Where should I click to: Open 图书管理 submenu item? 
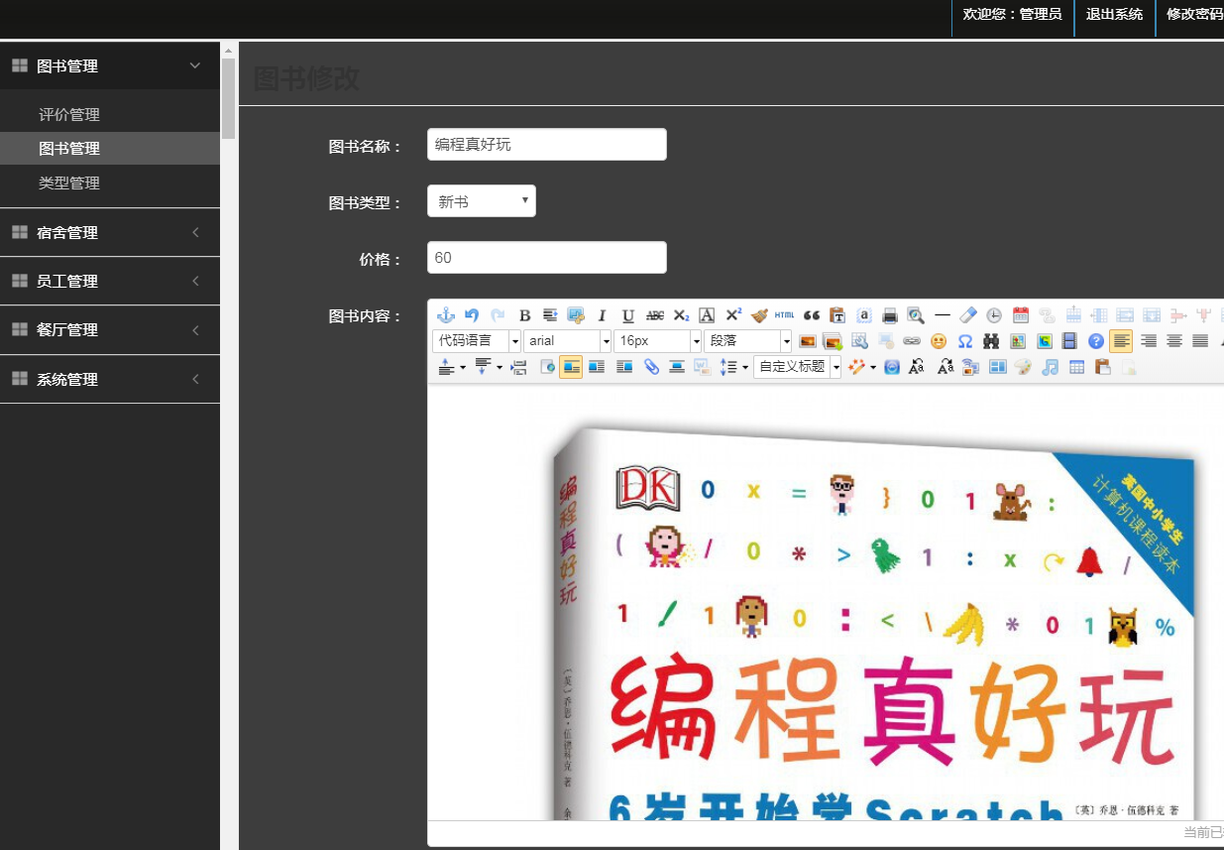pos(110,149)
